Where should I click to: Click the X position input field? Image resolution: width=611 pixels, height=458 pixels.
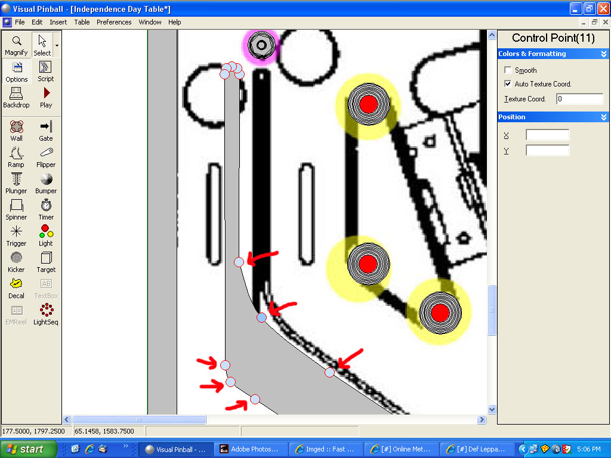[x=547, y=135]
